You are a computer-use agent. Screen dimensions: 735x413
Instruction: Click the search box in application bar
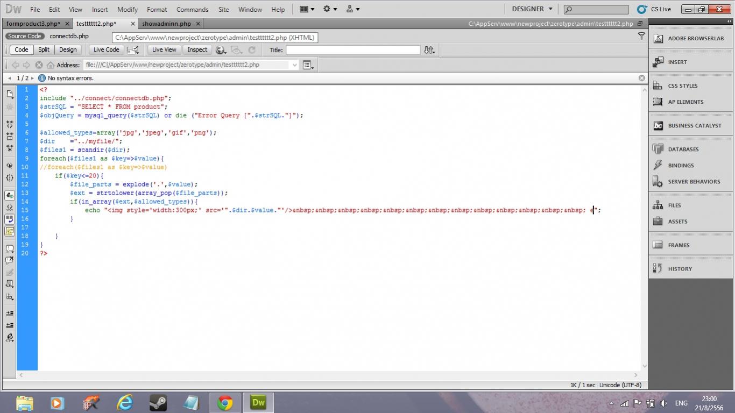[x=596, y=9]
